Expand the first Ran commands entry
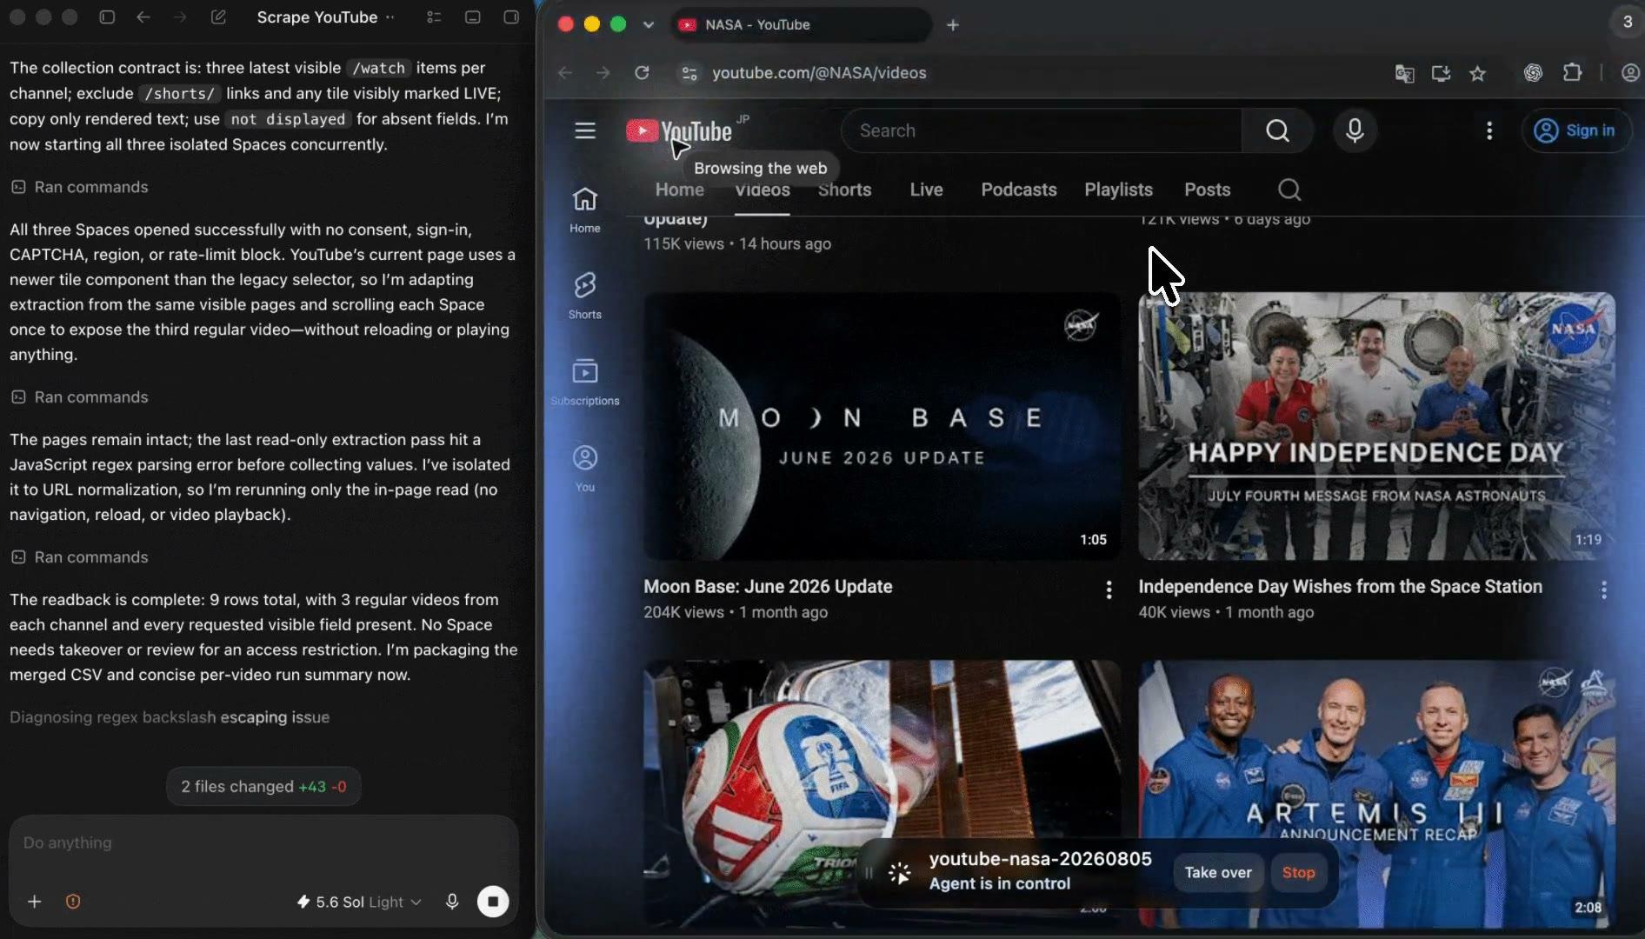 (x=79, y=187)
